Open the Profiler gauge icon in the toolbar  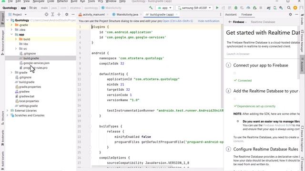[x=248, y=8]
